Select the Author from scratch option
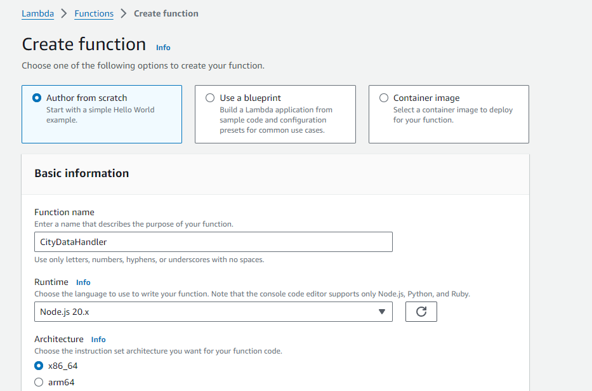 [37, 98]
